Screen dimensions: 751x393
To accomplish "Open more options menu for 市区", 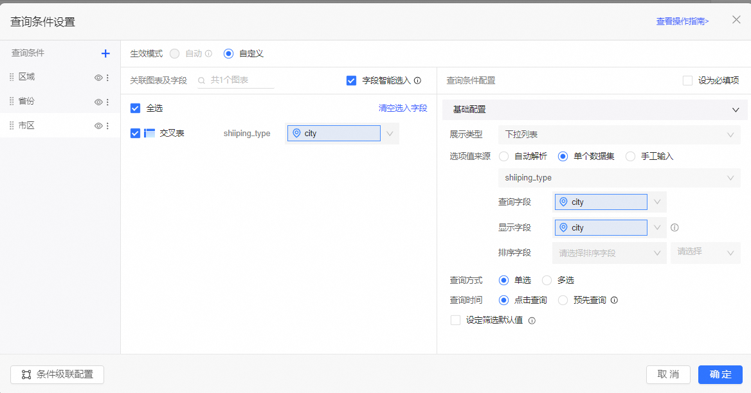I will (107, 126).
